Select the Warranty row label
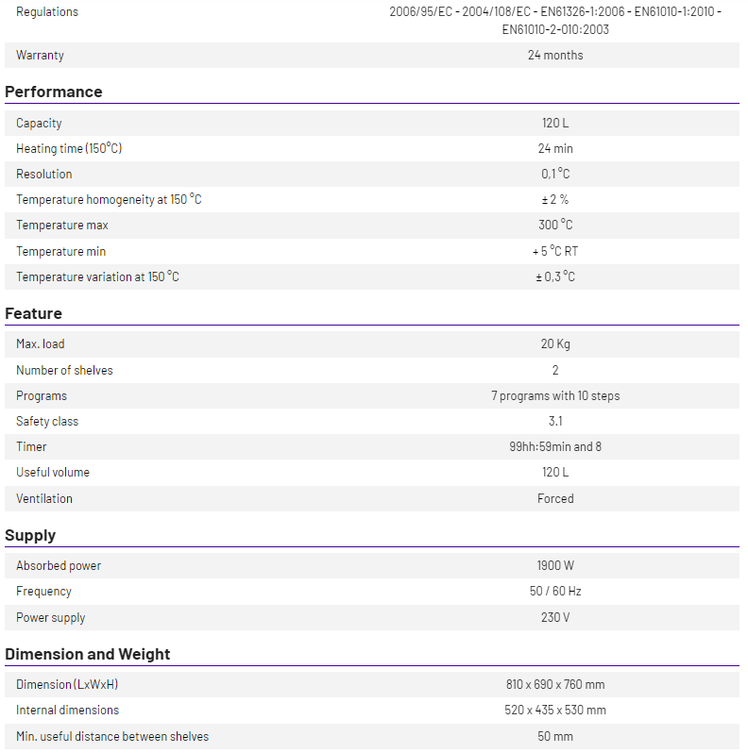 40,55
